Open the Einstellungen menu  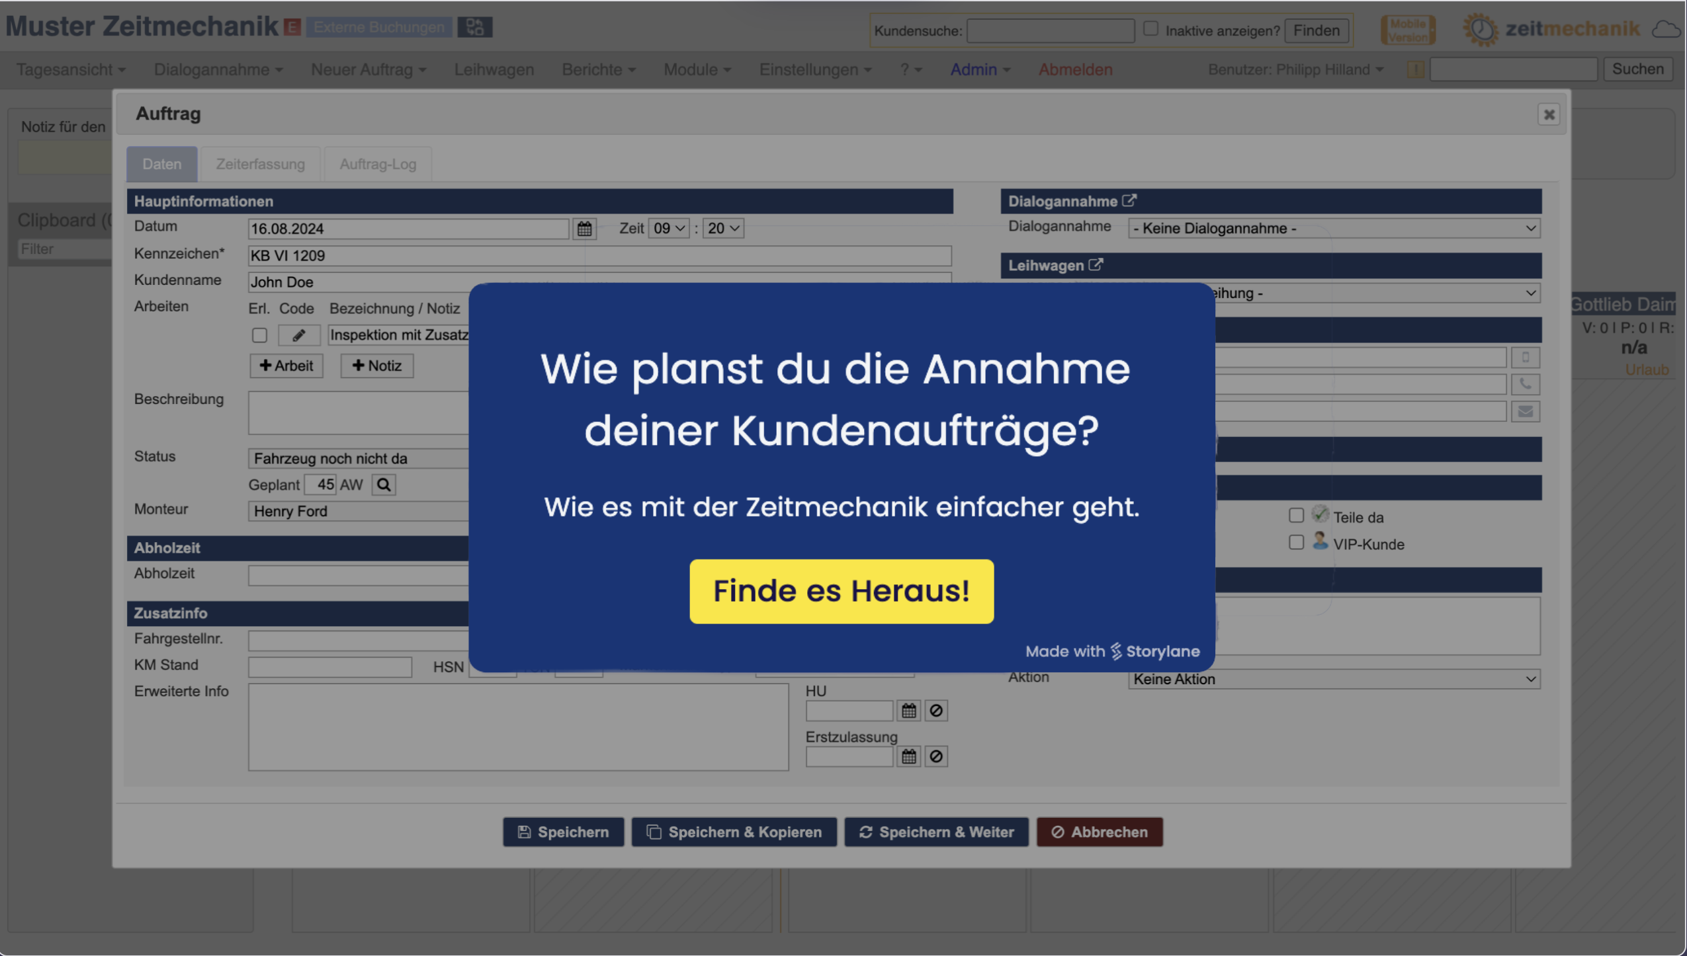coord(815,69)
